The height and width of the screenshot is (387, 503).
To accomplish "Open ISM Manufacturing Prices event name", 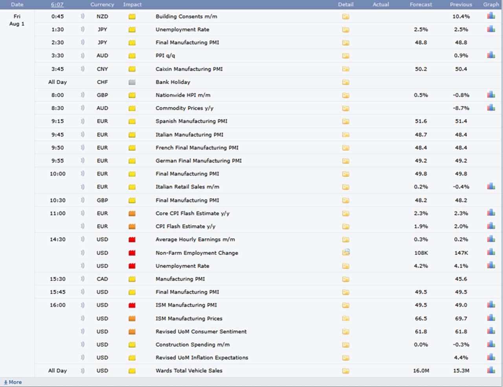I will pyautogui.click(x=189, y=319).
